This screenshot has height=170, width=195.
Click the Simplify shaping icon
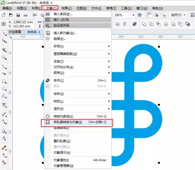166,24
